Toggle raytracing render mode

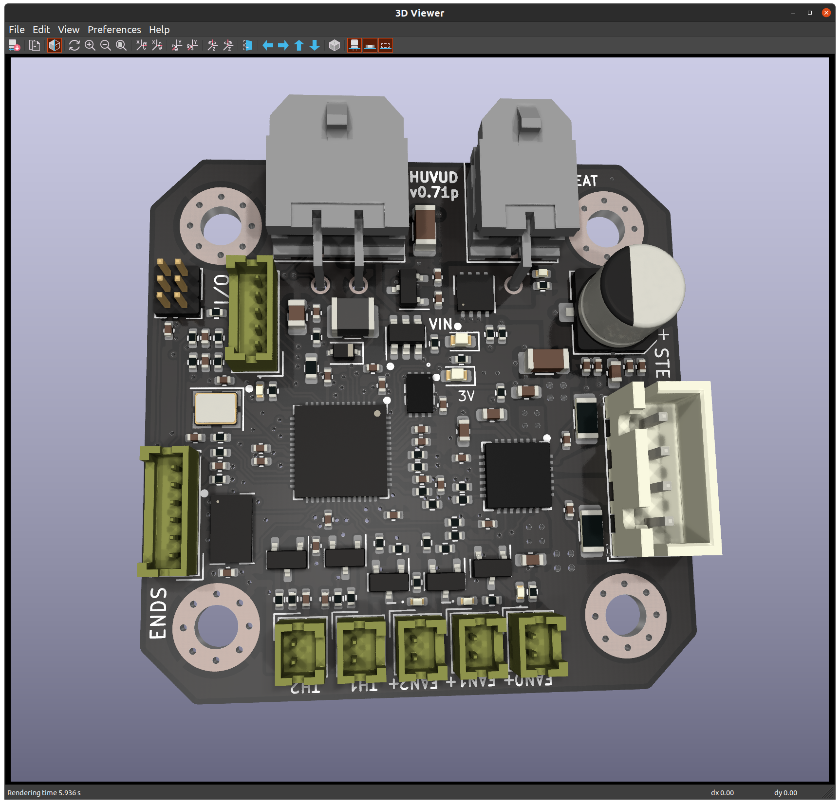(55, 46)
